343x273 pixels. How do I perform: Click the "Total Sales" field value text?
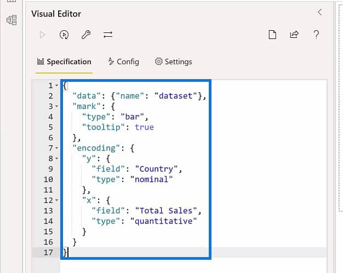coord(166,211)
